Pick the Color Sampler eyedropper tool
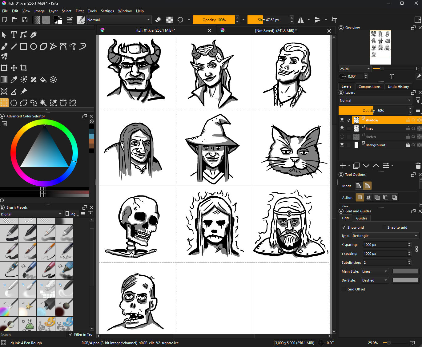The image size is (422, 347). click(x=14, y=80)
